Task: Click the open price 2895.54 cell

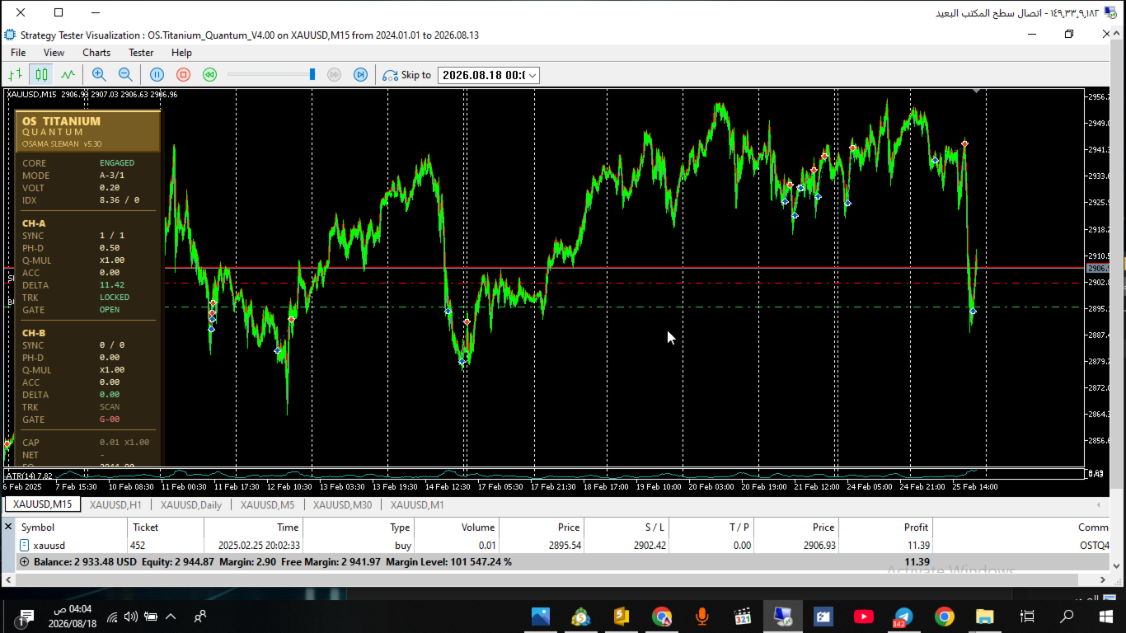Action: 565,546
